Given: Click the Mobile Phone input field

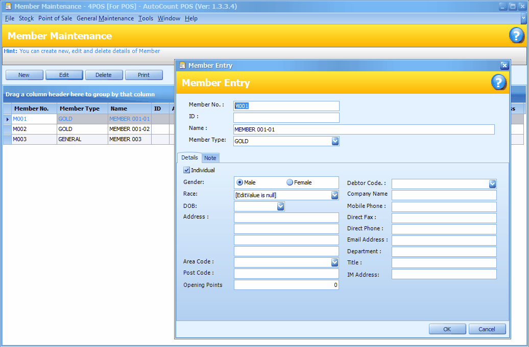Looking at the screenshot, I should point(444,207).
